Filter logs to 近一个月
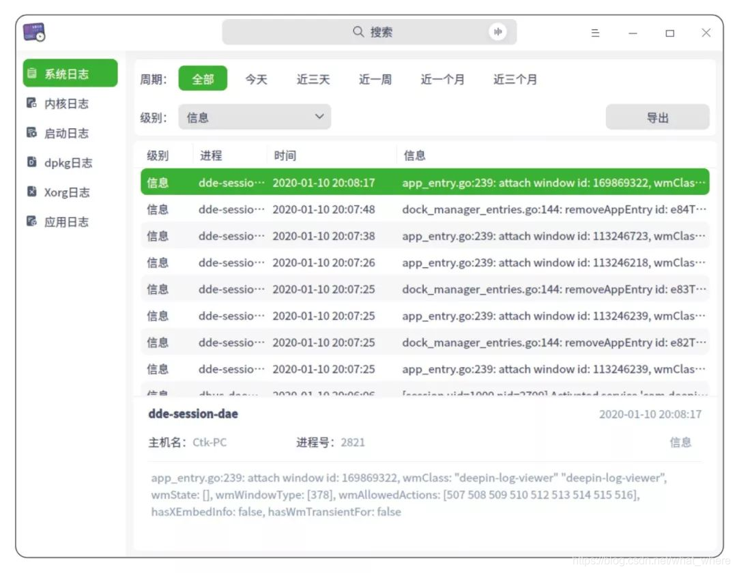Screen dimensions: 737x573 pos(442,79)
